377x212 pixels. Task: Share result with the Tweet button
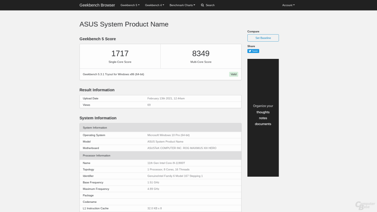(x=253, y=51)
